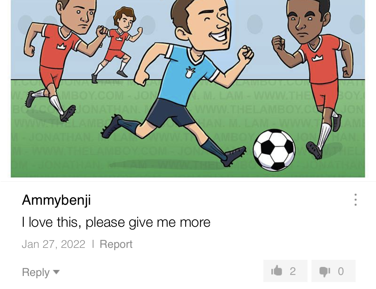Open the three-dot comment options menu
Image resolution: width=376 pixels, height=289 pixels.
click(355, 200)
